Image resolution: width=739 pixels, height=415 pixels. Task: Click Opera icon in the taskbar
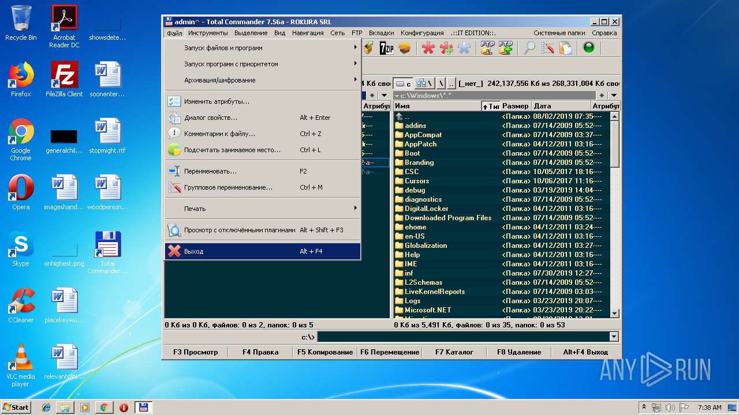pos(124,408)
